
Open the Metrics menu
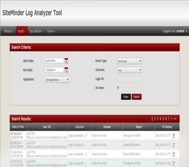click(9, 31)
